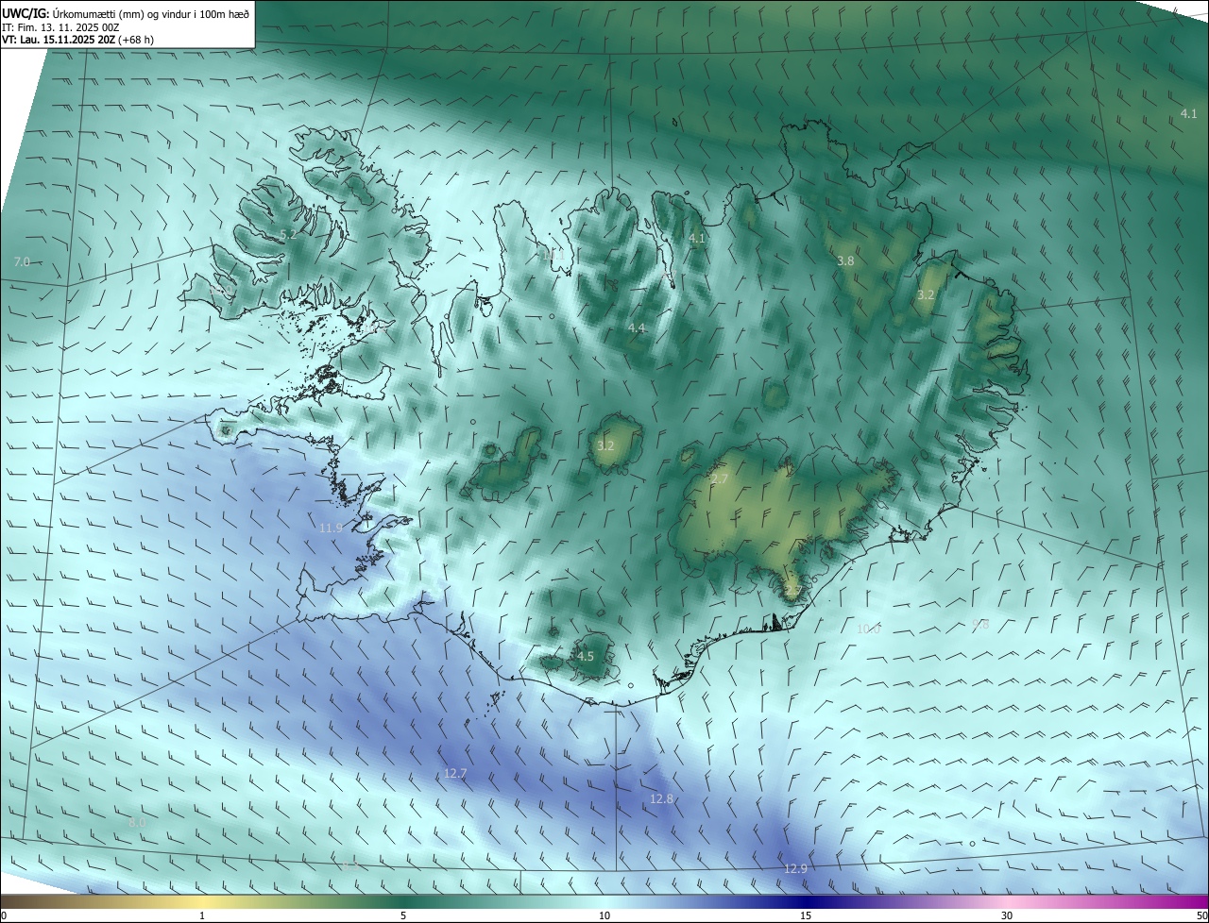Select the 9.8 value southeast of Iceland

click(x=980, y=624)
